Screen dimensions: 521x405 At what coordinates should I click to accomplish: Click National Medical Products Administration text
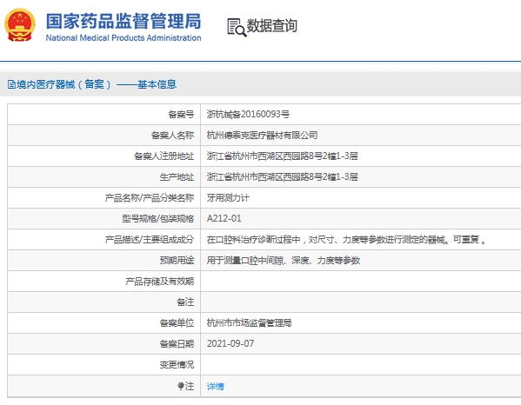pyautogui.click(x=124, y=38)
